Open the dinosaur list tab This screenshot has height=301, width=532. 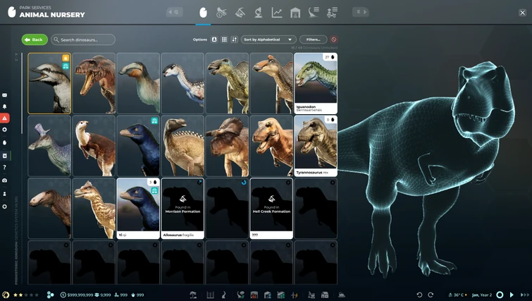(314, 13)
